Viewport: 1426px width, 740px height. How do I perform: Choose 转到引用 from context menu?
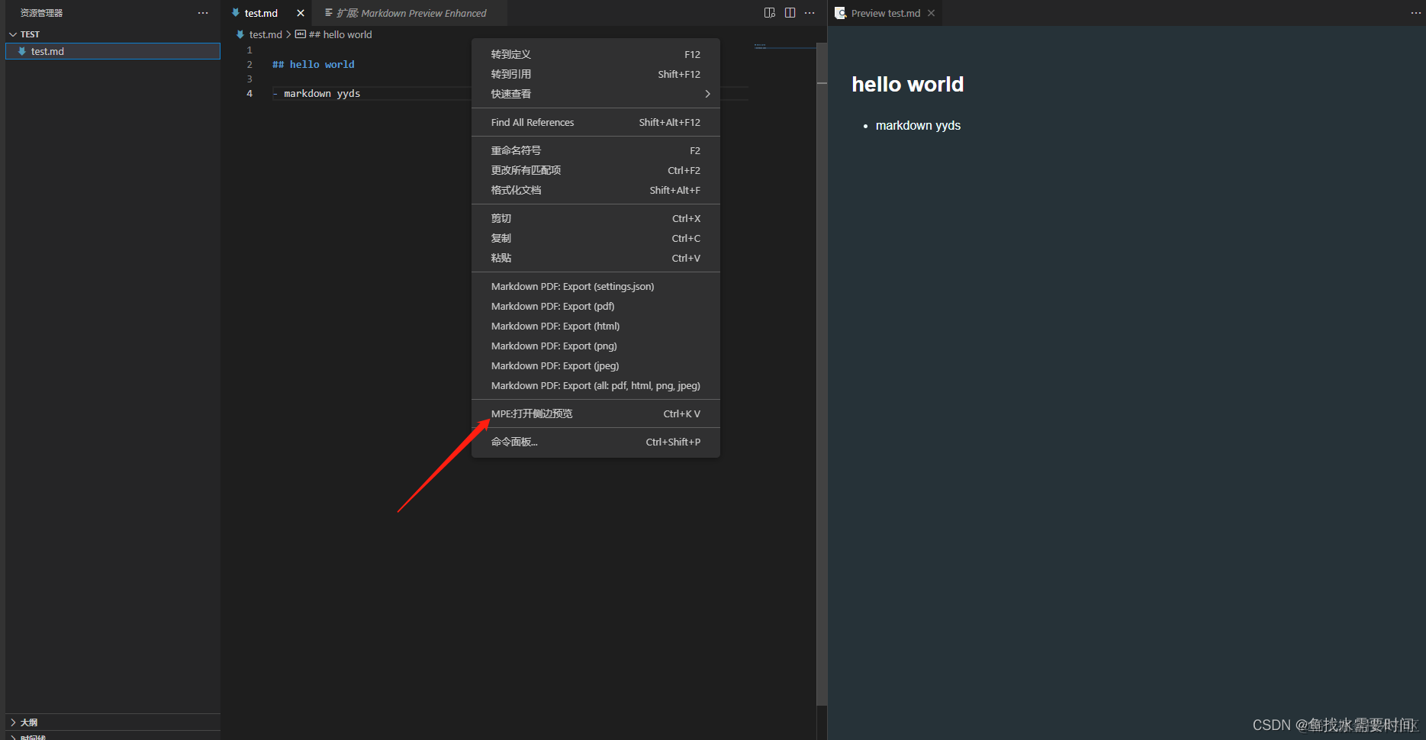(x=596, y=74)
